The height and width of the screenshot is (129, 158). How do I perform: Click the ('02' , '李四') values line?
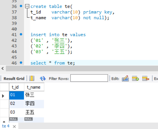pos(51,46)
